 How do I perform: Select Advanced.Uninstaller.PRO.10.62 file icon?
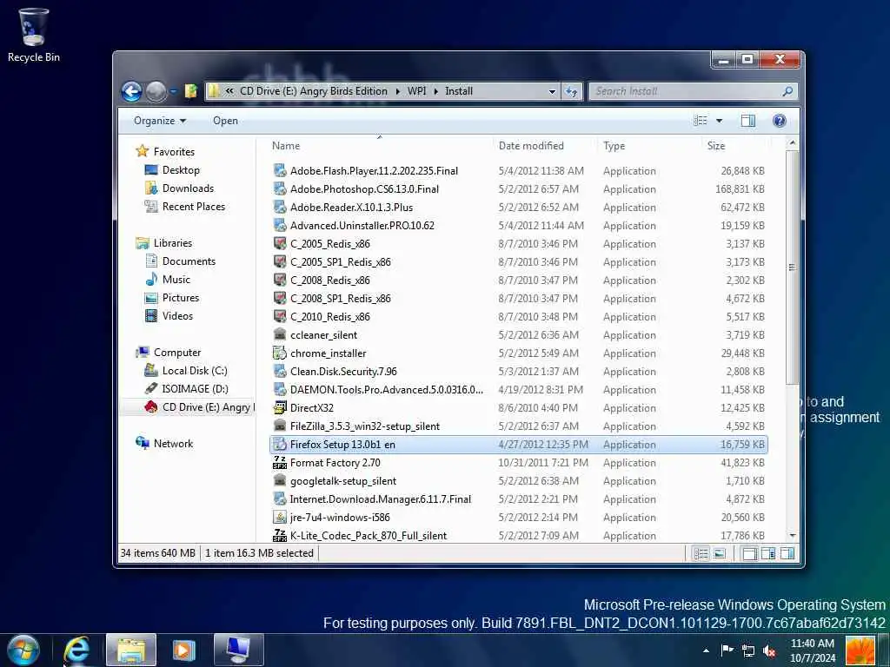pos(280,225)
